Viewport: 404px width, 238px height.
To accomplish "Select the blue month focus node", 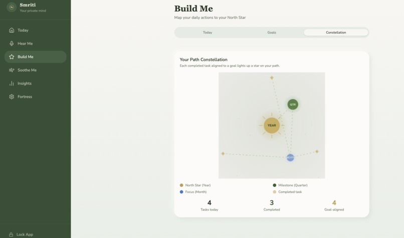I will point(290,157).
